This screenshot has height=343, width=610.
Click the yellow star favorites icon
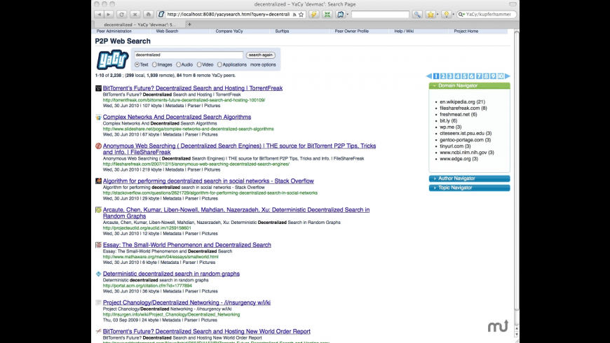(431, 15)
